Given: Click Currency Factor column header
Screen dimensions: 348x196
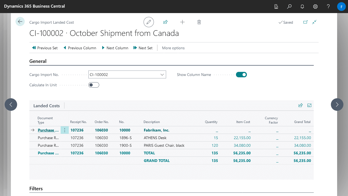Looking at the screenshot, I should click(x=271, y=120).
